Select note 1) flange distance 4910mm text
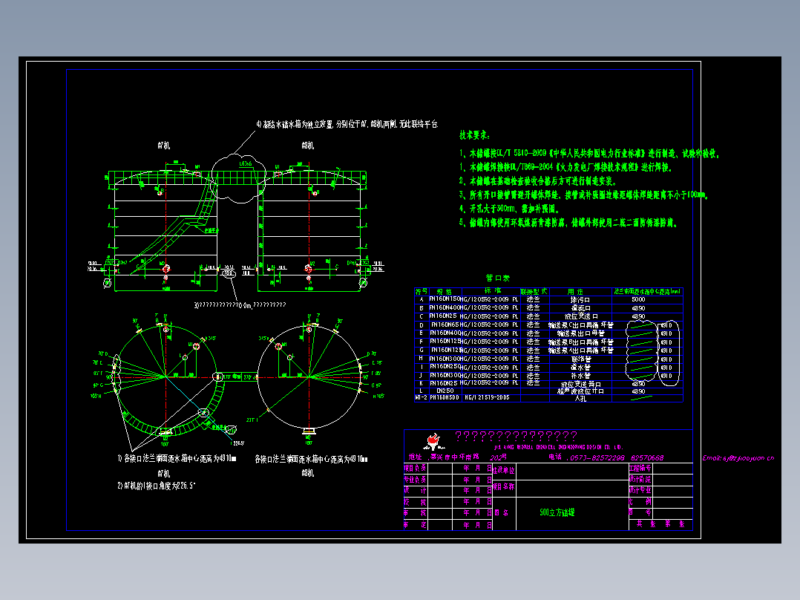This screenshot has width=800, height=600. (x=177, y=459)
